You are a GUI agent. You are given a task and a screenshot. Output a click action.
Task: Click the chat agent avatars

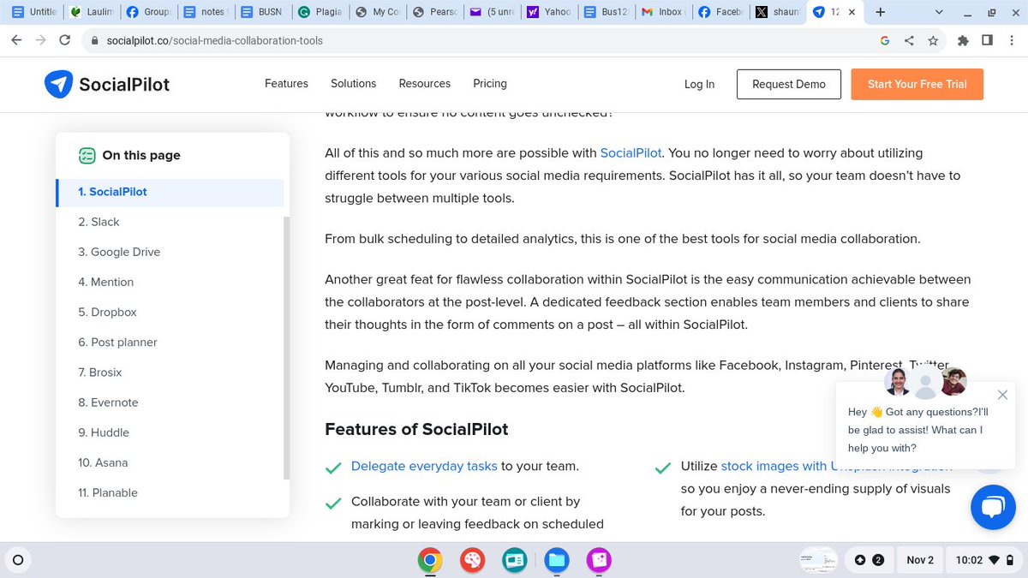[926, 383]
